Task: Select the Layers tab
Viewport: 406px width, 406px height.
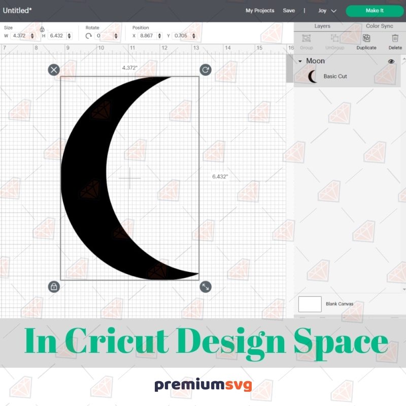Action: coord(322,26)
